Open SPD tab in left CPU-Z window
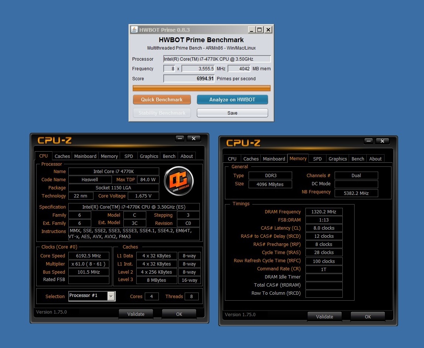The height and width of the screenshot is (348, 424). (x=129, y=156)
